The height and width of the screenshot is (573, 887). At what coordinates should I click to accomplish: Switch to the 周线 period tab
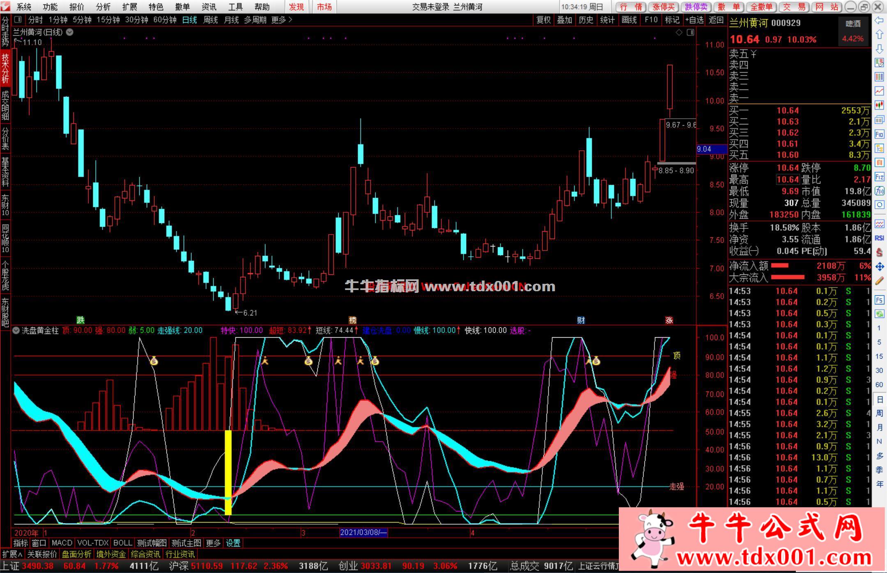(211, 20)
